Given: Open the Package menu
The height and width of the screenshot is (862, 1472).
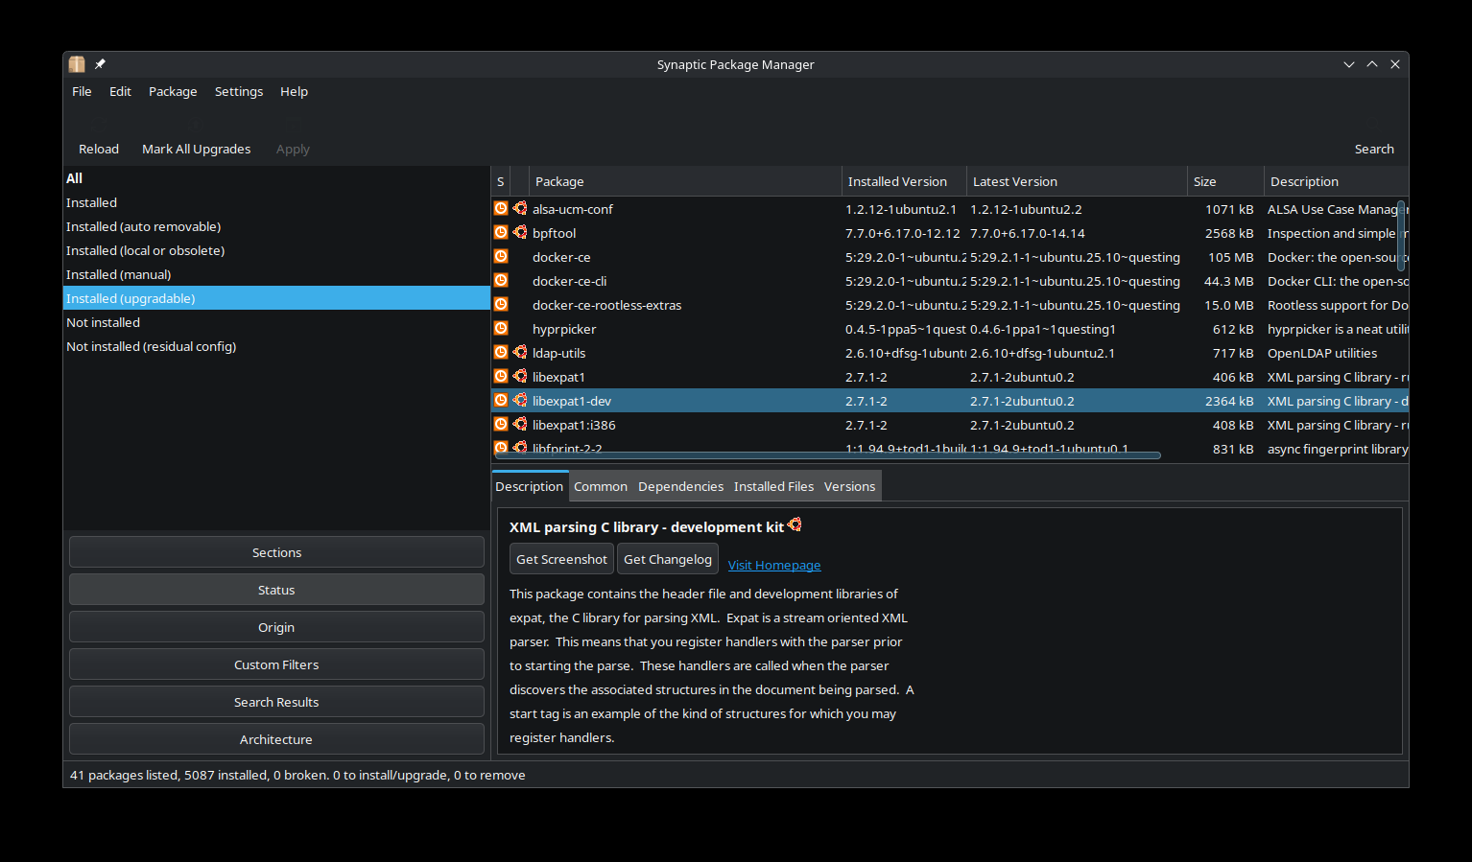Looking at the screenshot, I should pos(173,92).
